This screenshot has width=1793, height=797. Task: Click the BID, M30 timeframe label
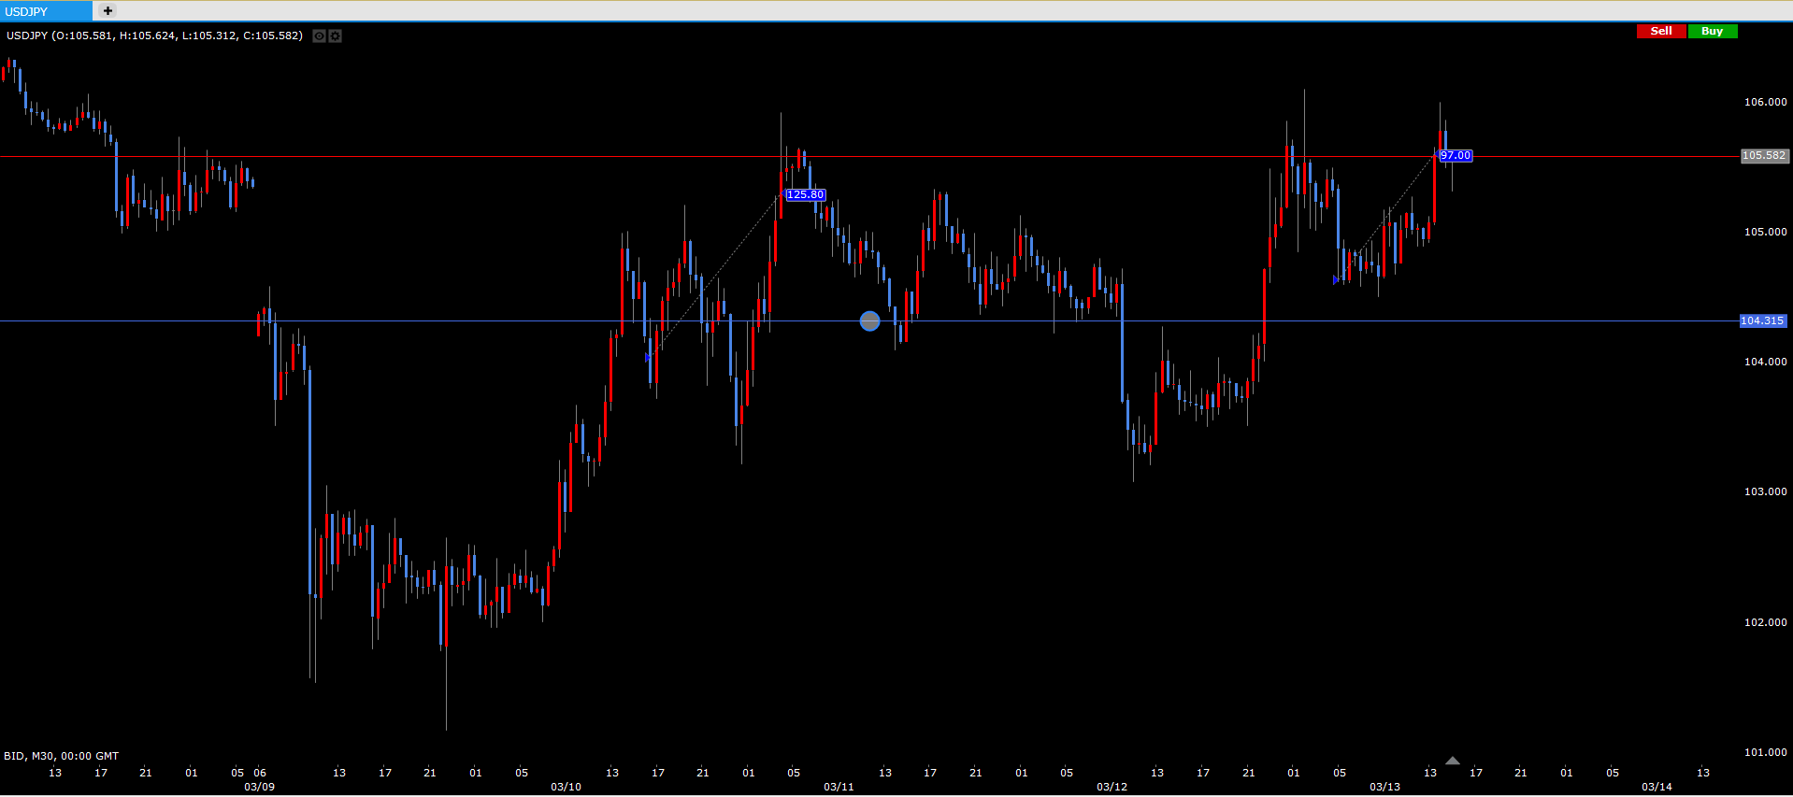pos(61,756)
